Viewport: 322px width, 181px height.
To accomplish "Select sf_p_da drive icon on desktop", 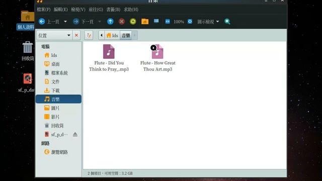I will click(x=28, y=78).
